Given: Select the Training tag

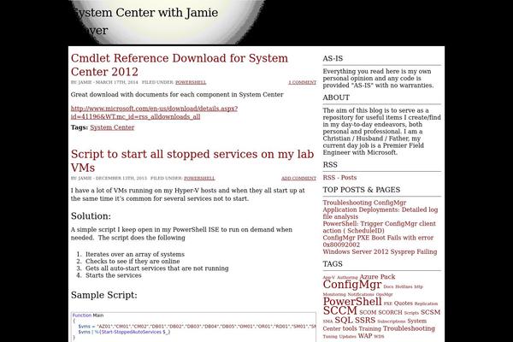Looking at the screenshot, I should click(x=369, y=329).
